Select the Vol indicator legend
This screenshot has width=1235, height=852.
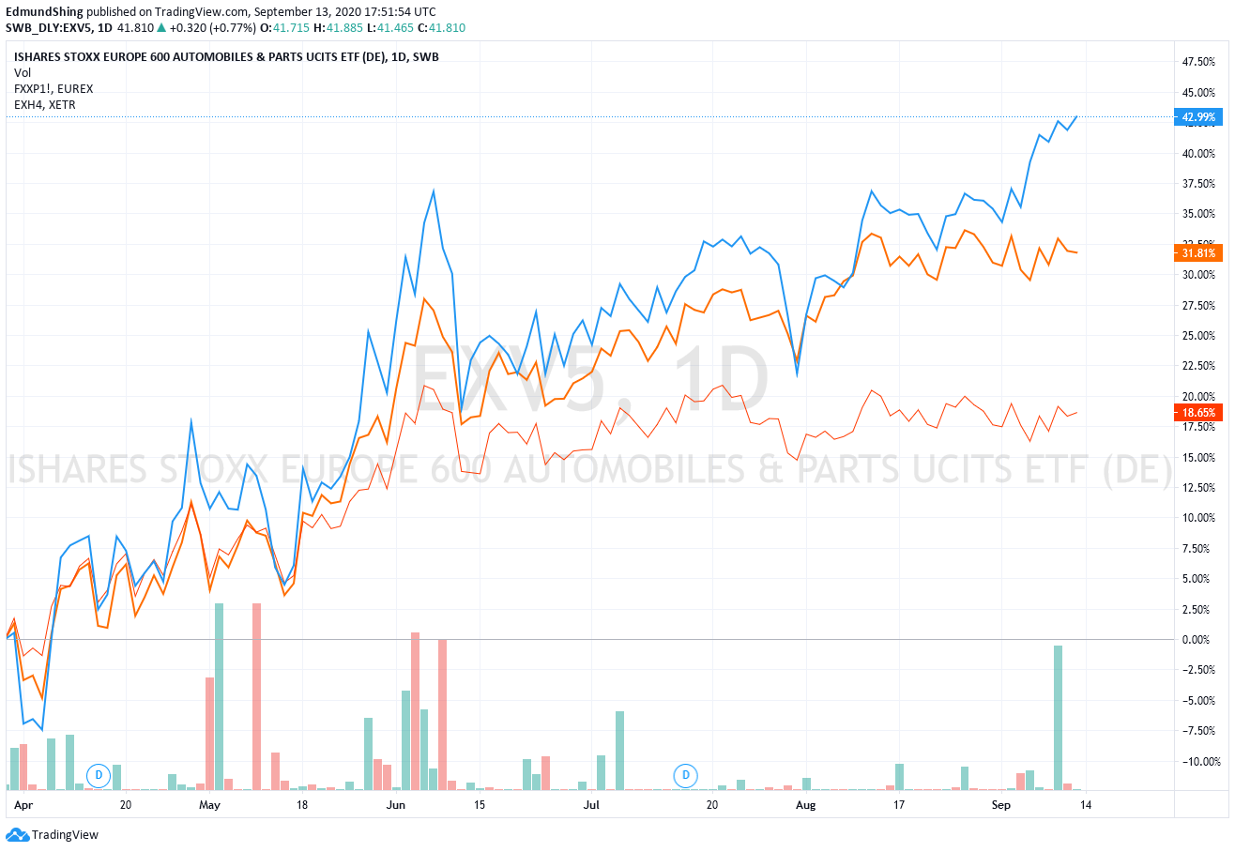(22, 72)
